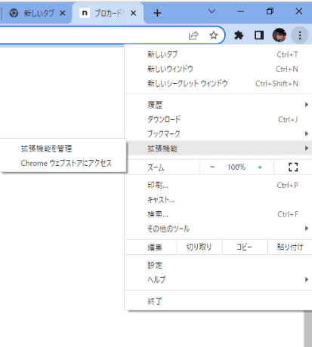312x347 pixels.
Task: Switch to the 新しいタブ tab
Action: click(x=37, y=13)
